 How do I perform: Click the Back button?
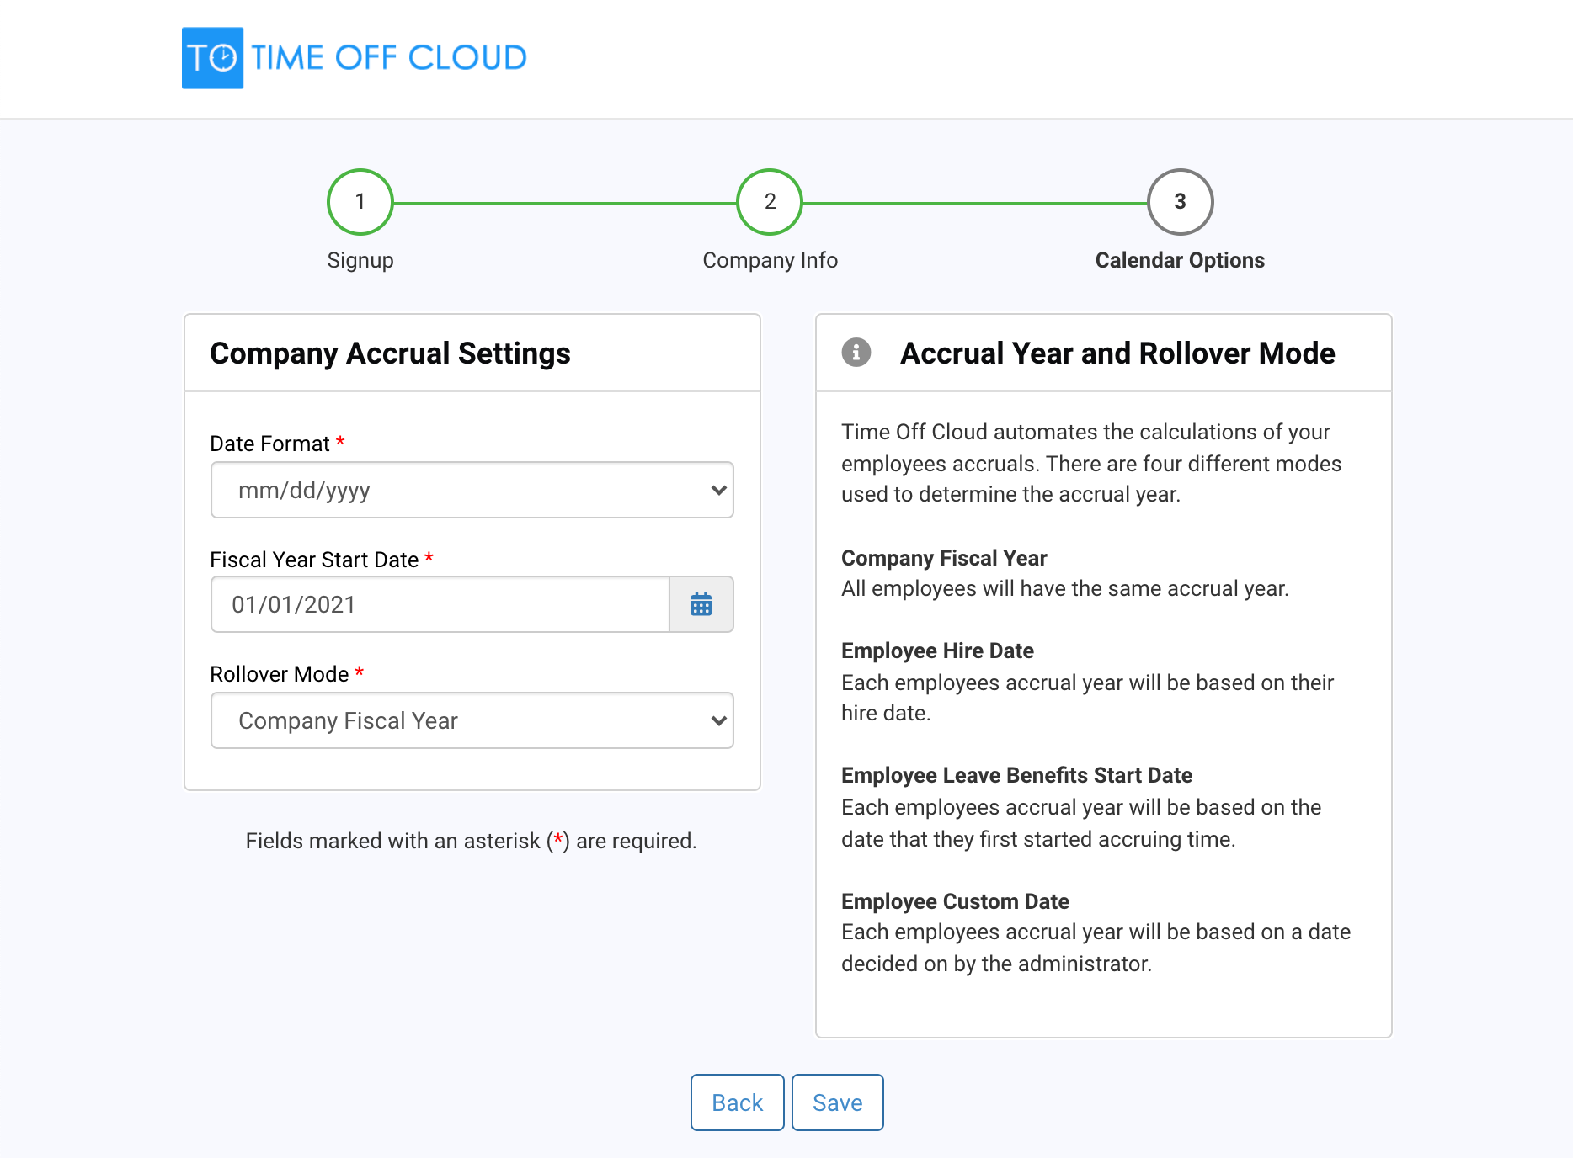pyautogui.click(x=737, y=1102)
